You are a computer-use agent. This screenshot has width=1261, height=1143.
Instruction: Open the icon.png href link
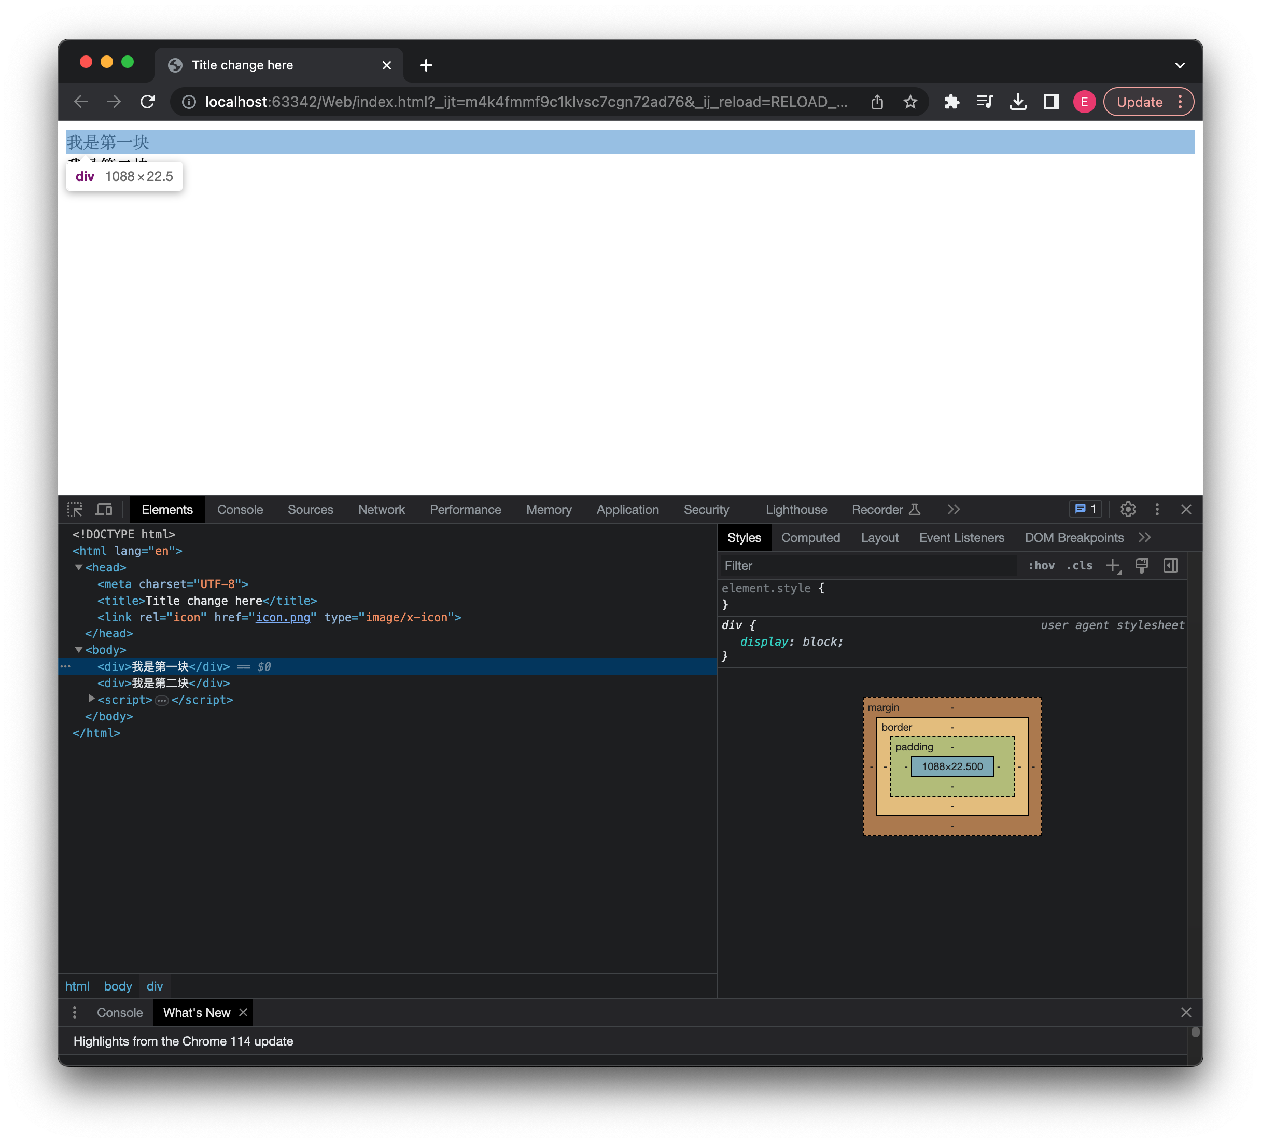point(283,617)
